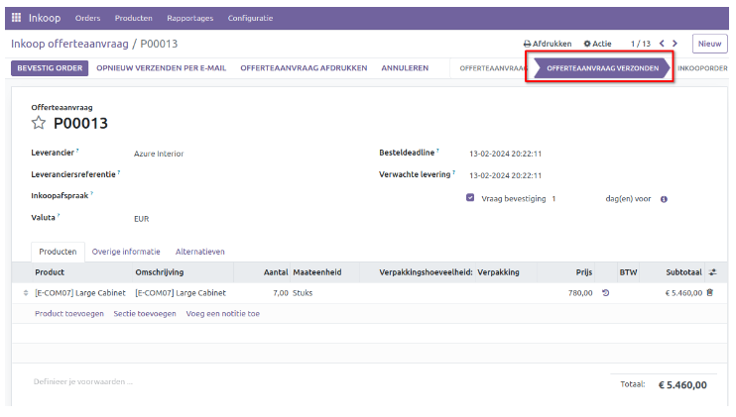Click the price history icon beside 780,00
The height and width of the screenshot is (417, 736).
(606, 293)
